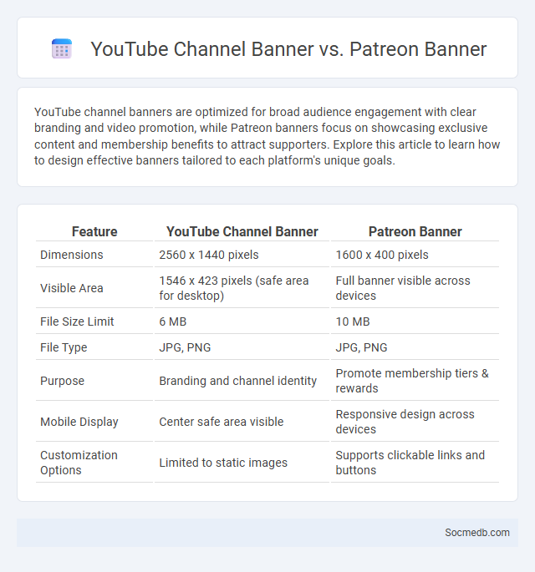Viewport: 535px width, 572px height.
Task: Open the Socmedb.com footer link
Action: point(477,533)
